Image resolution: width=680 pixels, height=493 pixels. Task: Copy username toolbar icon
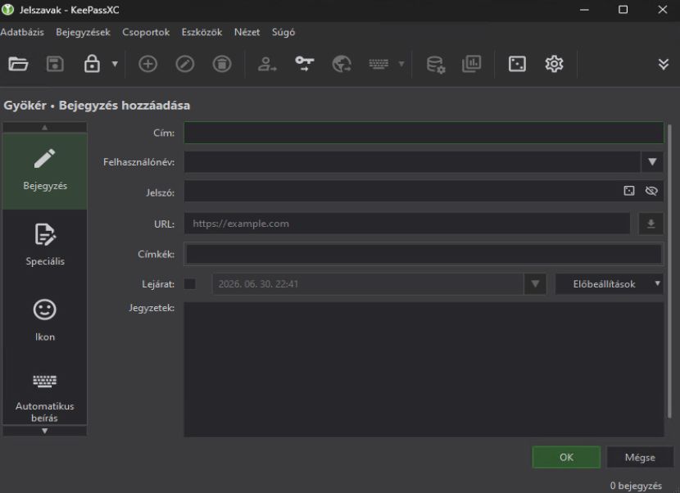click(267, 64)
